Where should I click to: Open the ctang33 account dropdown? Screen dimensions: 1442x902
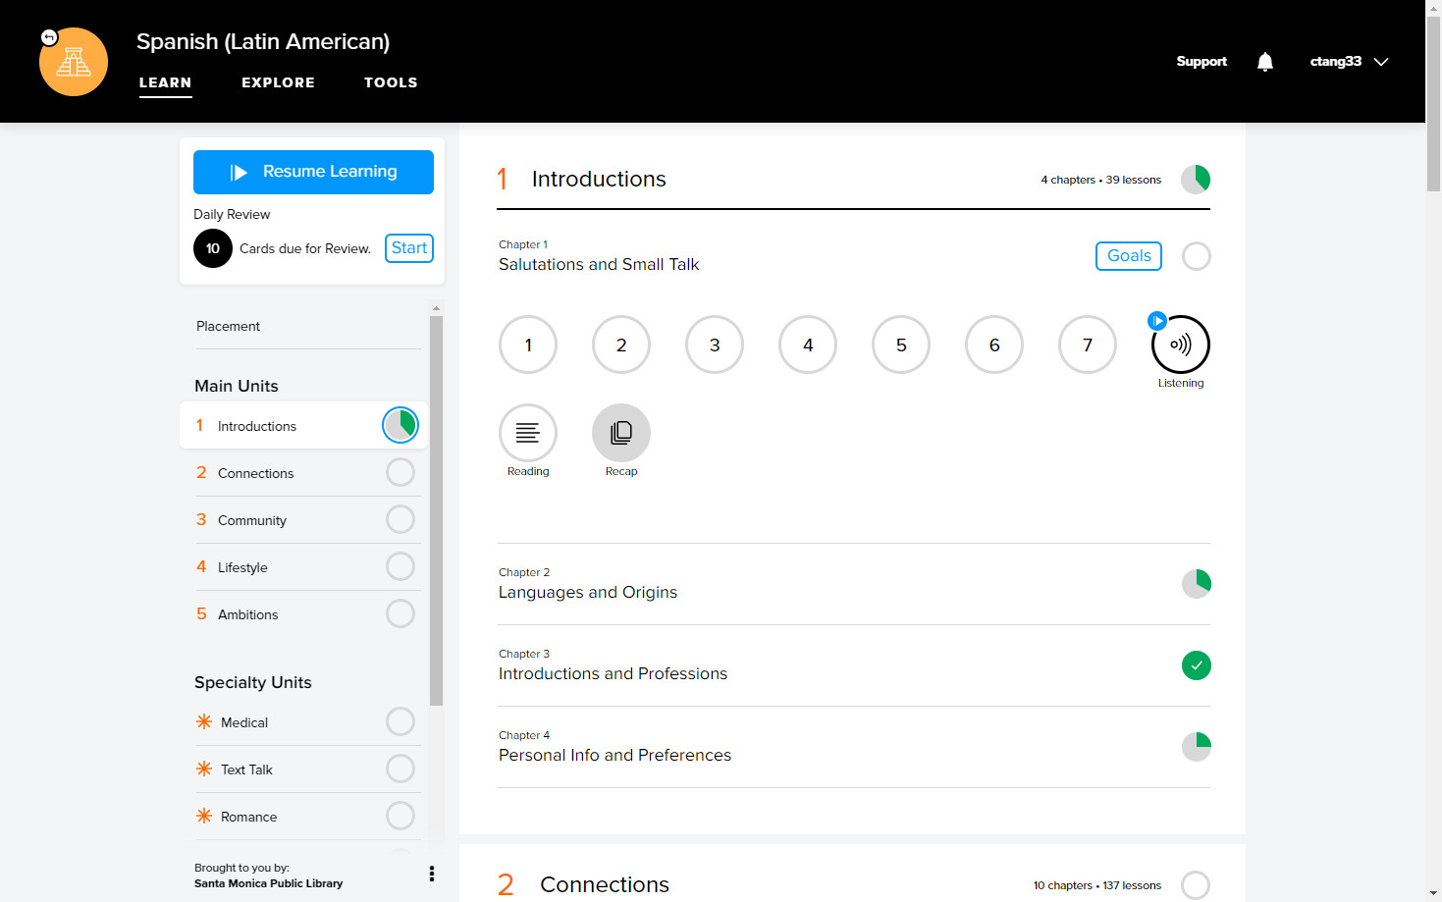point(1349,62)
